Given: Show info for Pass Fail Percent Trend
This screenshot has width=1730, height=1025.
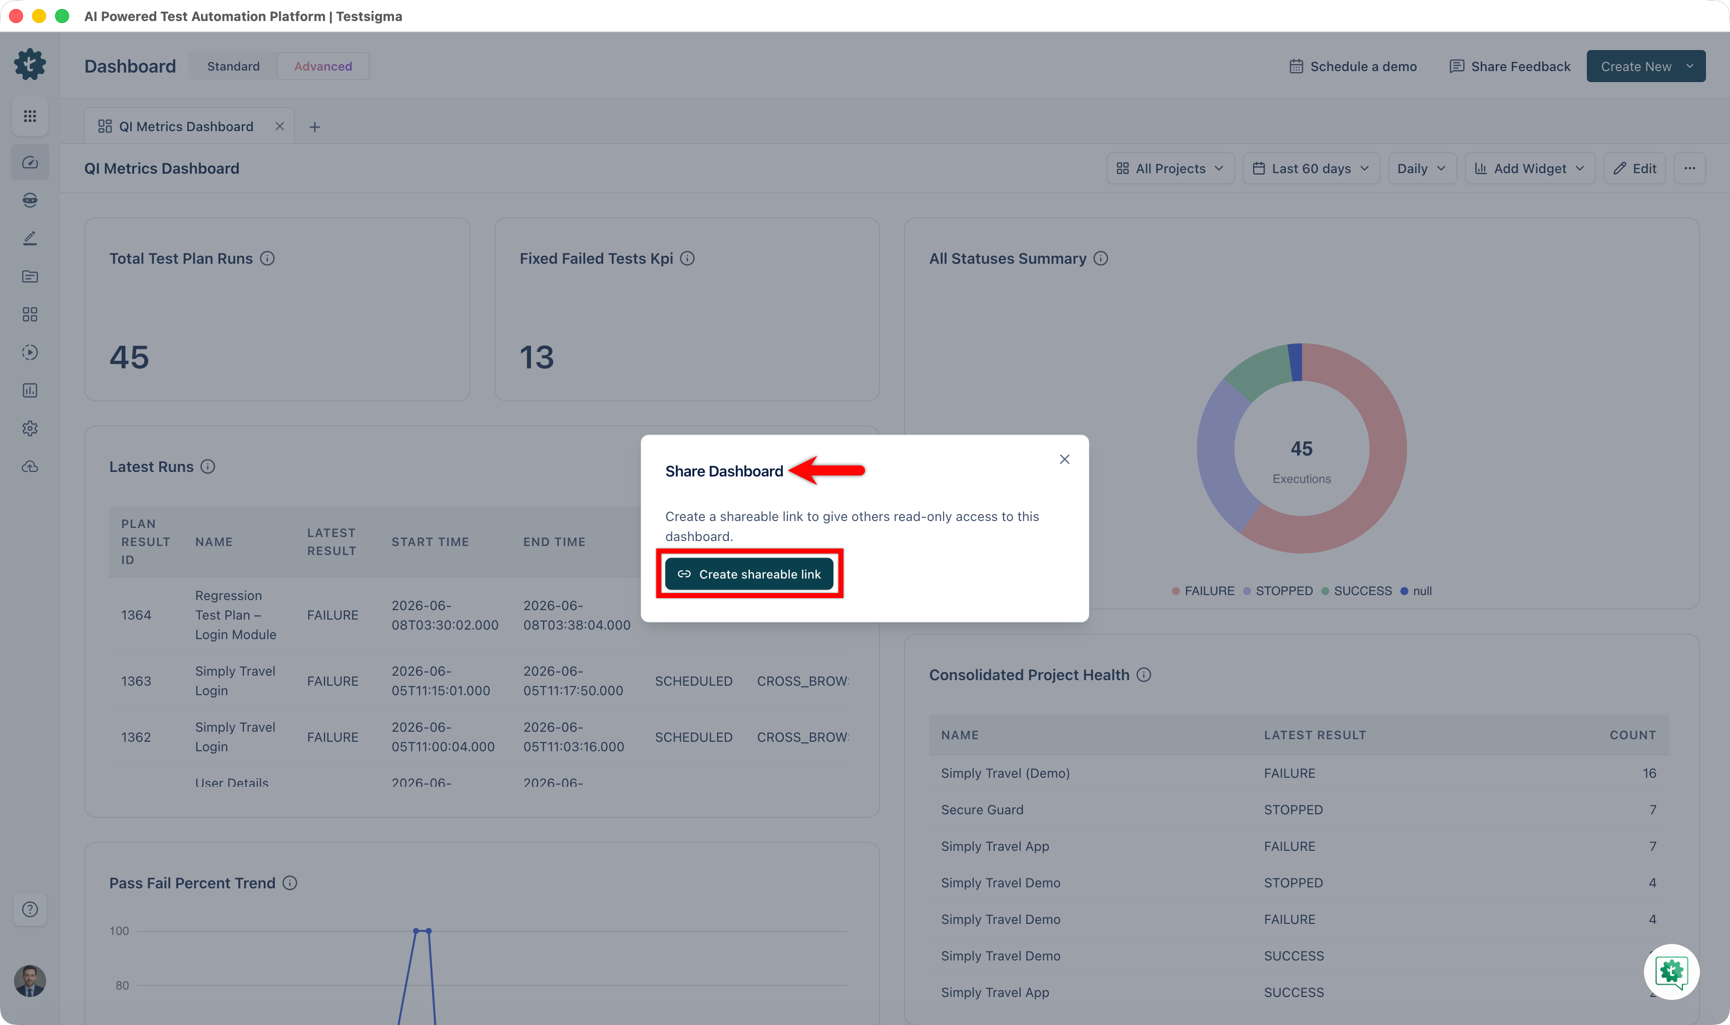Looking at the screenshot, I should (290, 883).
